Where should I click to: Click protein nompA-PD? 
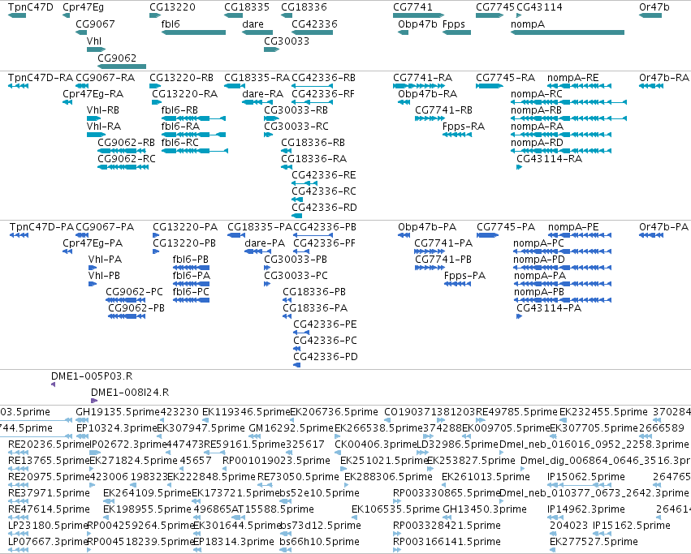[539, 260]
